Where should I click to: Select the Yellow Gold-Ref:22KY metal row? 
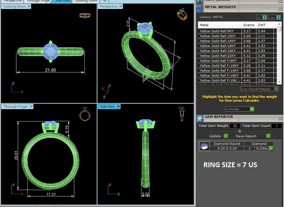(x=220, y=56)
